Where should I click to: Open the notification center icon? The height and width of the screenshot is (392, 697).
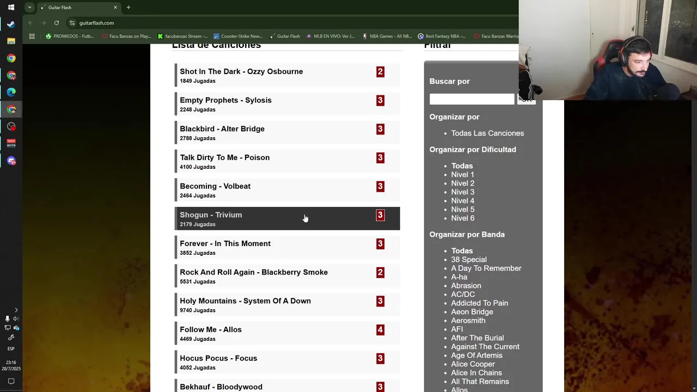11,382
